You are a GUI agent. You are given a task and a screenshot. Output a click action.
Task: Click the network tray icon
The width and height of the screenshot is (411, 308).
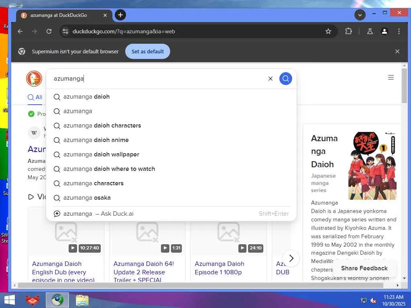(x=364, y=300)
